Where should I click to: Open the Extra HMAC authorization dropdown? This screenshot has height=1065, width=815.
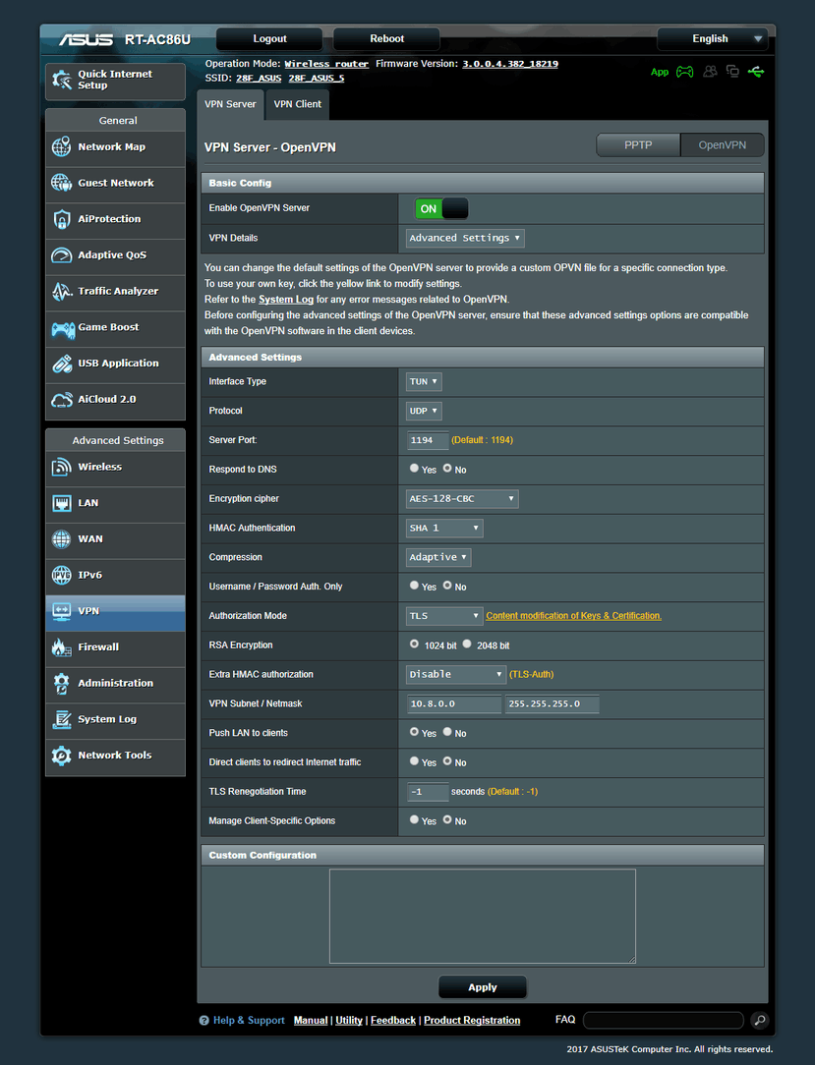(x=456, y=674)
